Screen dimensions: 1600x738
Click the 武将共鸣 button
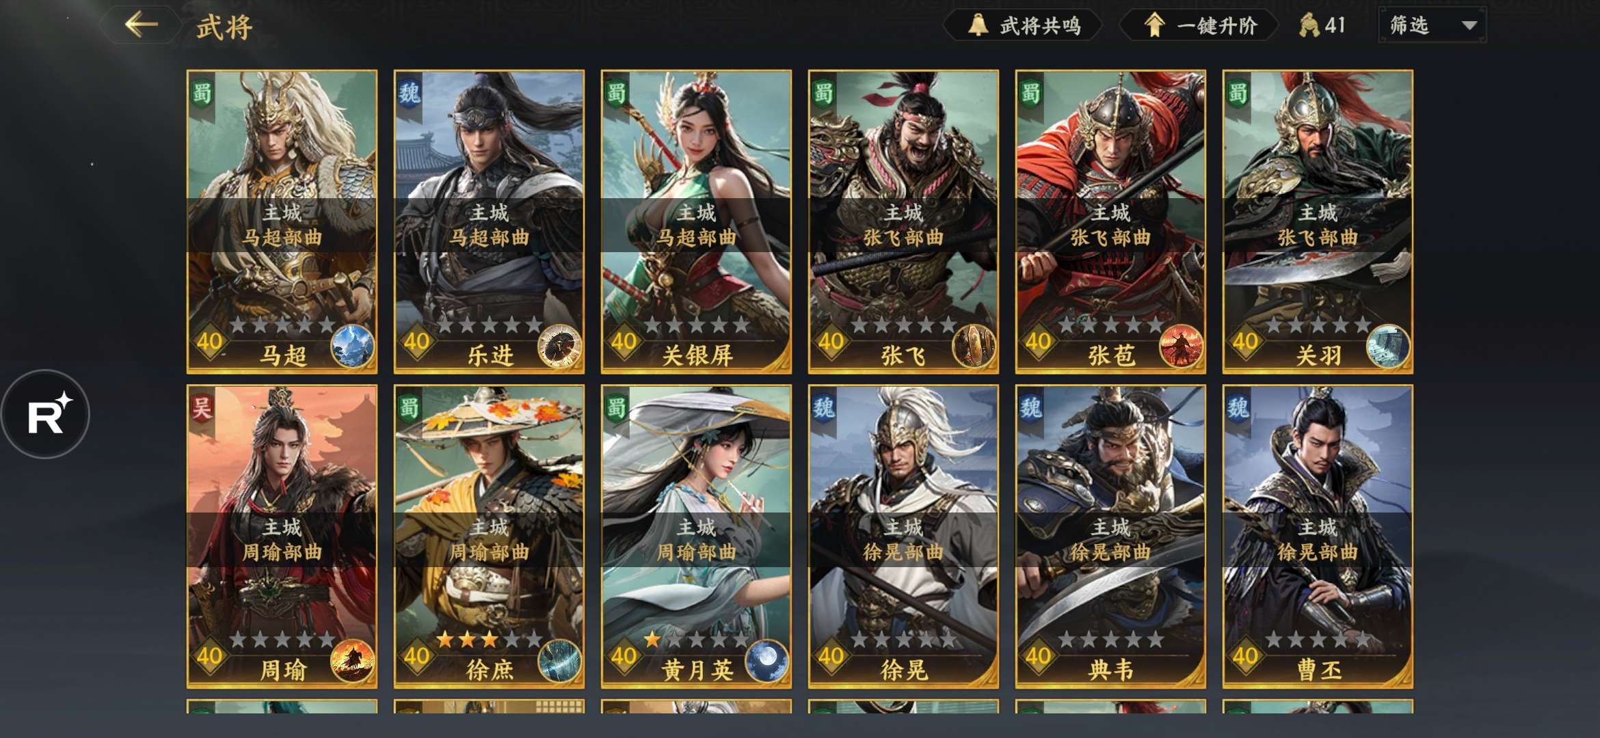point(1023,25)
